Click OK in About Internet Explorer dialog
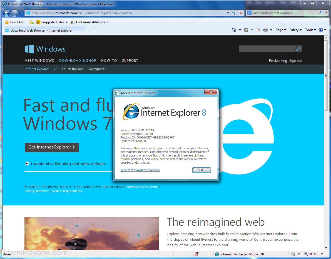This screenshot has width=331, height=259. 201,170
